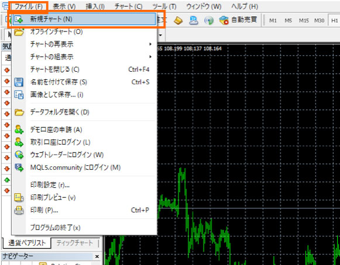Choose 印刷 (P)... printer entry

pos(84,210)
